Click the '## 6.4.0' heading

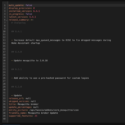click(x=17, y=52)
